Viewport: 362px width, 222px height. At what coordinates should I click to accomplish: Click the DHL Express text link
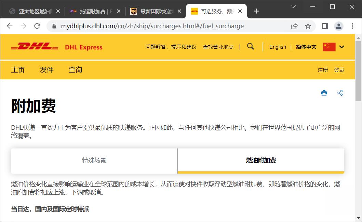83,47
